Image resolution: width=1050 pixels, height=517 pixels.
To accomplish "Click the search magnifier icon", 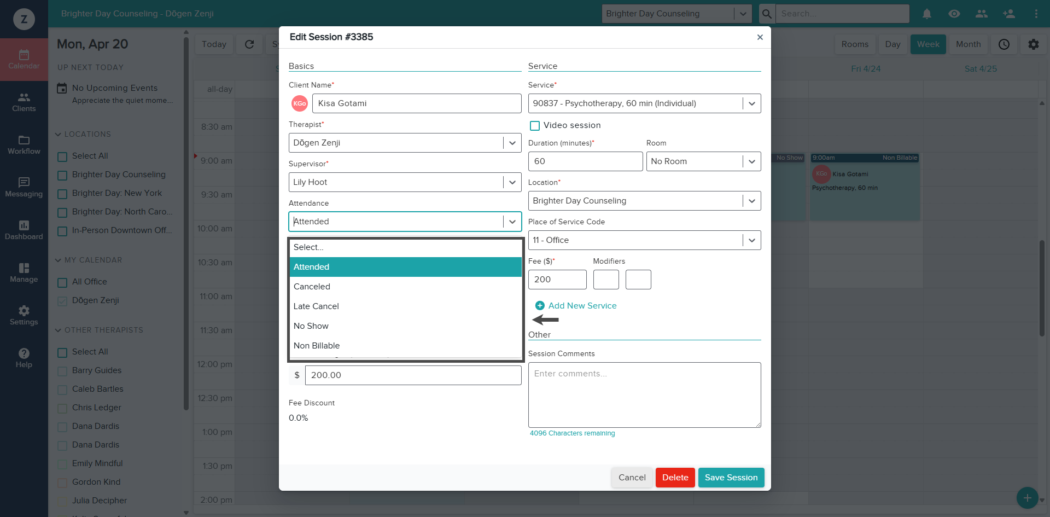I will coord(767,14).
